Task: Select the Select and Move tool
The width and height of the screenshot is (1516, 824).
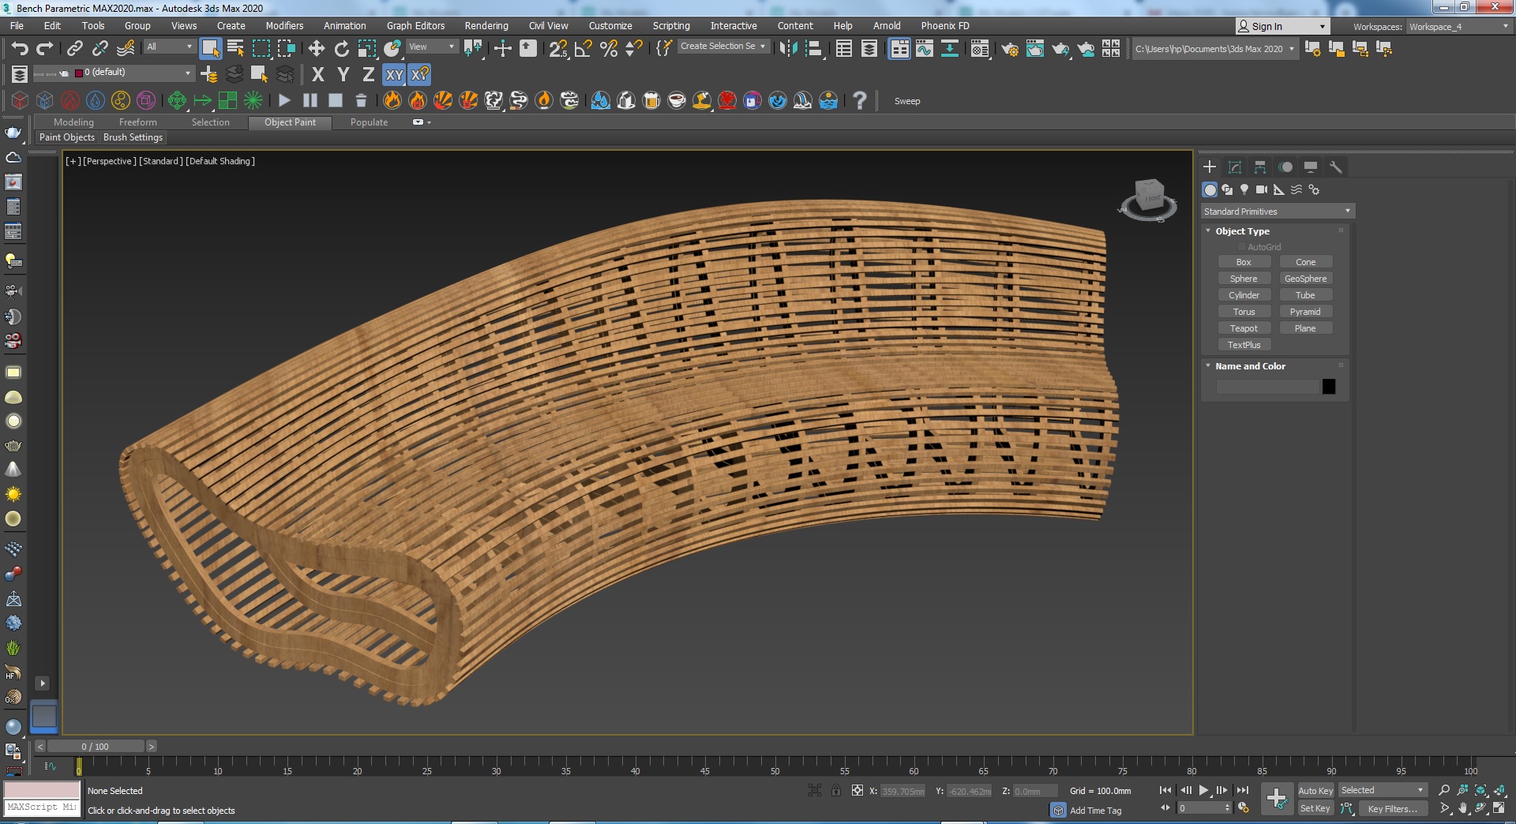Action: click(x=316, y=49)
